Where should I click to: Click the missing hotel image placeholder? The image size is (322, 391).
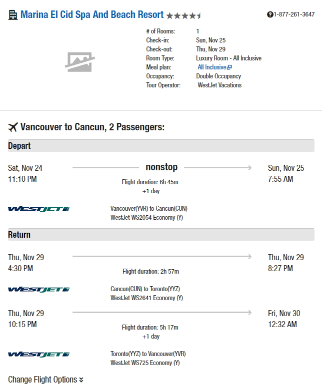point(80,62)
